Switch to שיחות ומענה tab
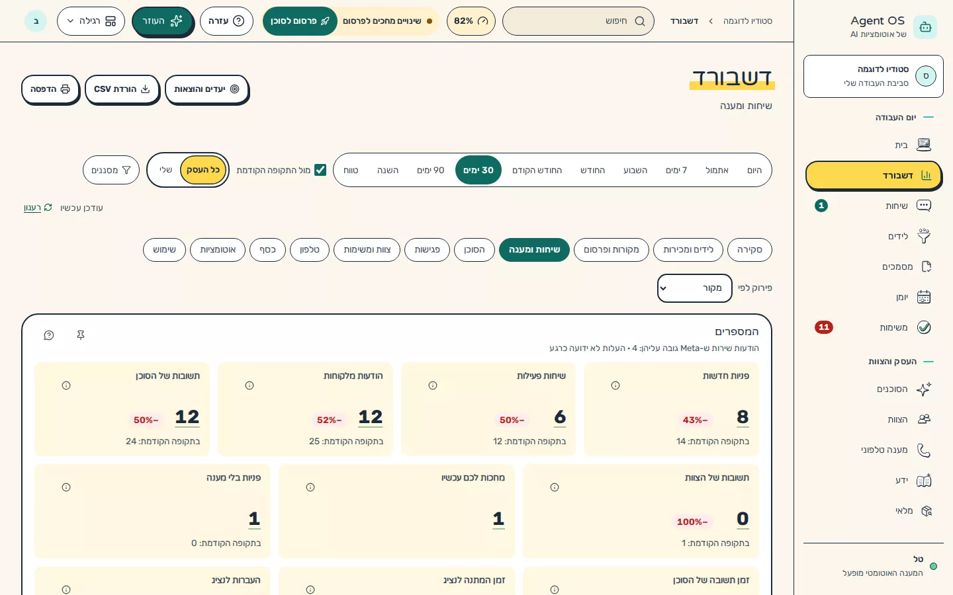The height and width of the screenshot is (595, 953). 534,250
